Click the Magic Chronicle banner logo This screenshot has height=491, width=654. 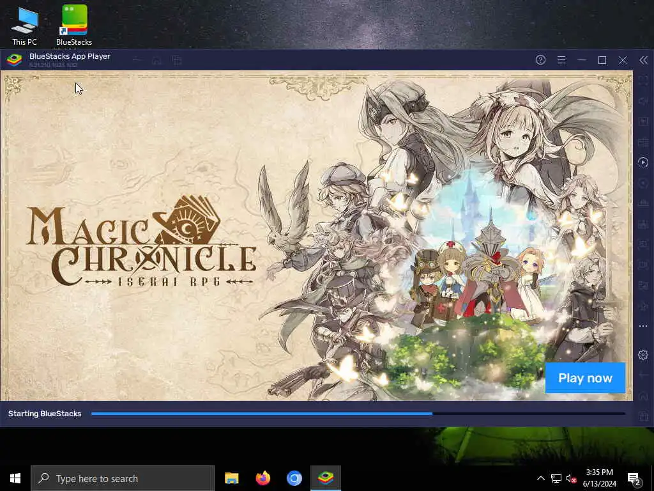(x=141, y=241)
